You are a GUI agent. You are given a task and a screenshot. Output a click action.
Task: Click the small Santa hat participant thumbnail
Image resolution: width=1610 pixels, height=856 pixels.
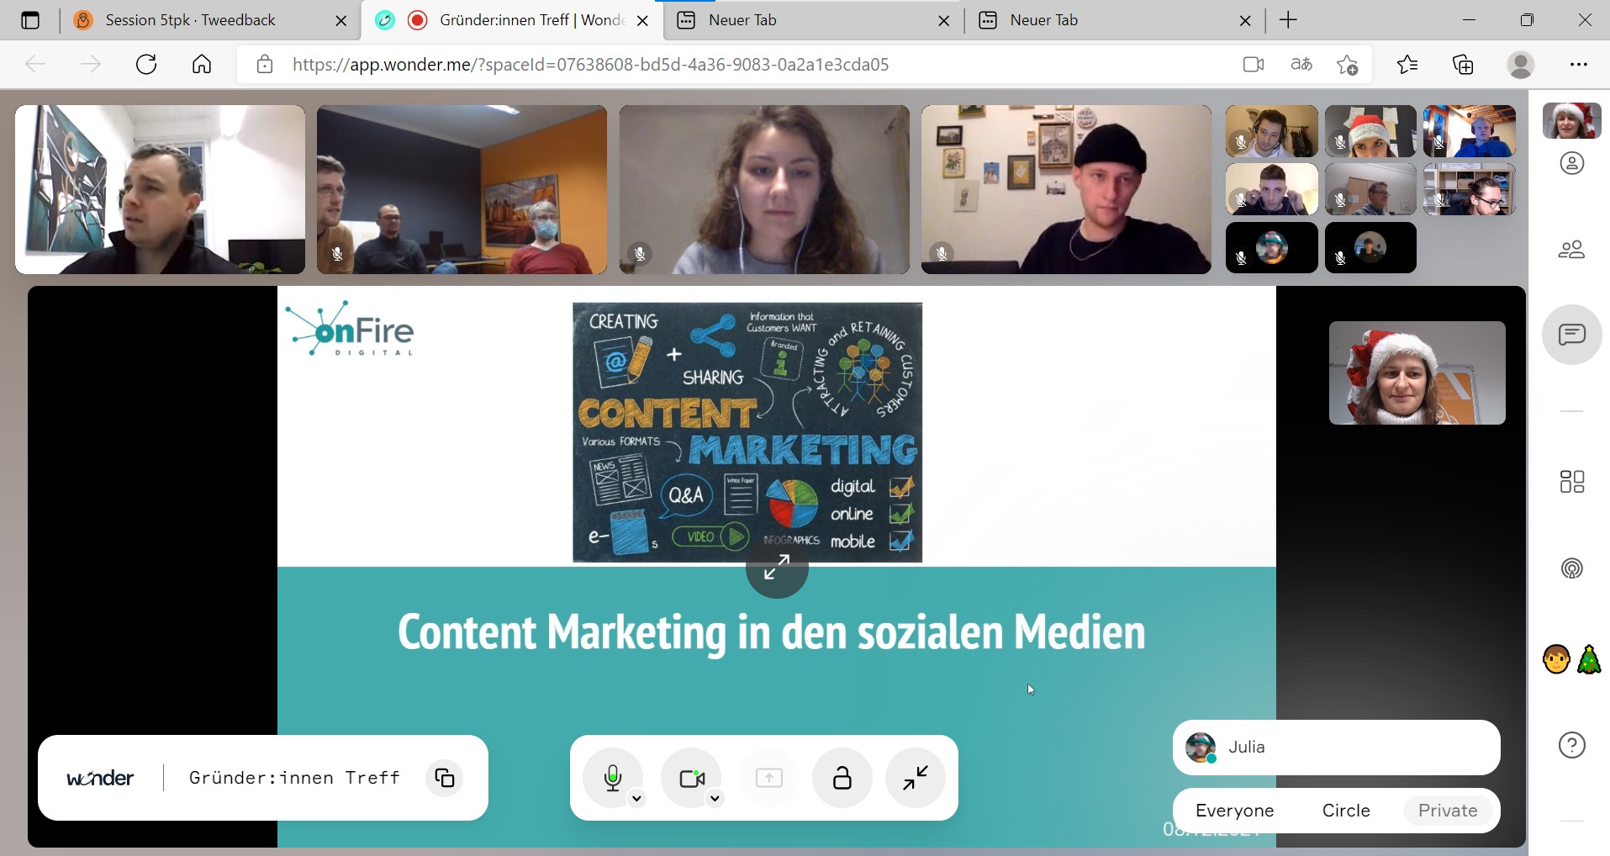coord(1370,131)
